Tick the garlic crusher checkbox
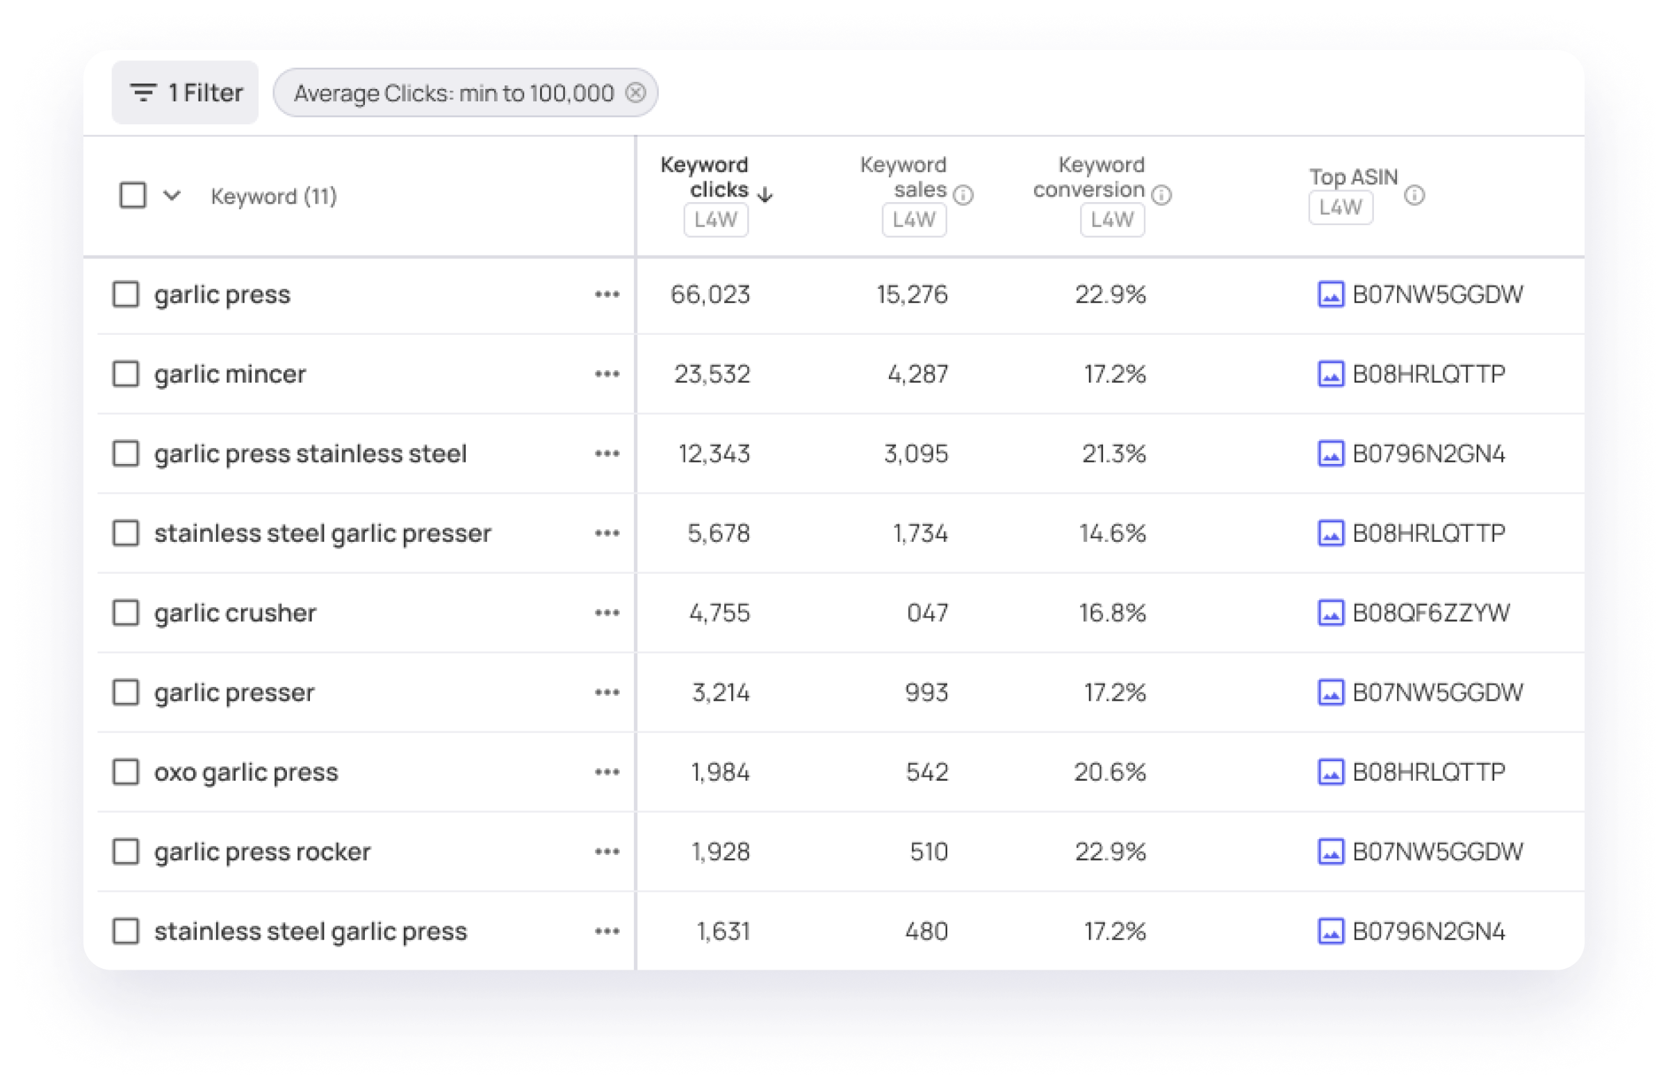Screen dimensions: 1668x1087 click(126, 613)
